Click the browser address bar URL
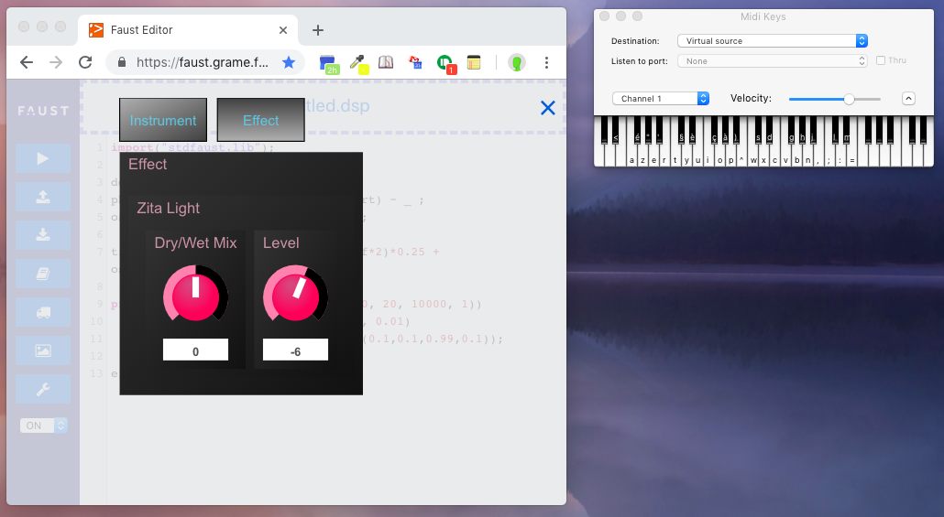 203,62
